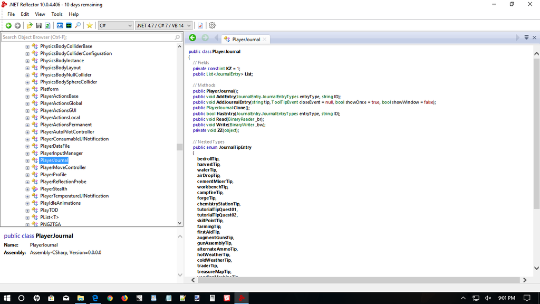
Task: Switch to the PlayerJournal code tab
Action: 246,39
